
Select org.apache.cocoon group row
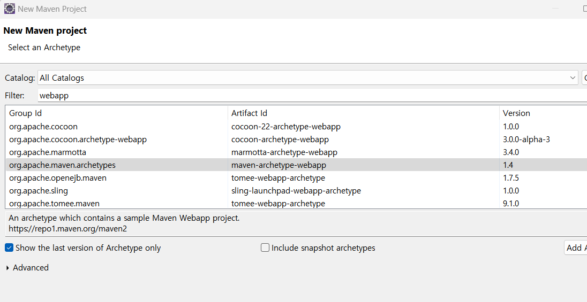(43, 127)
